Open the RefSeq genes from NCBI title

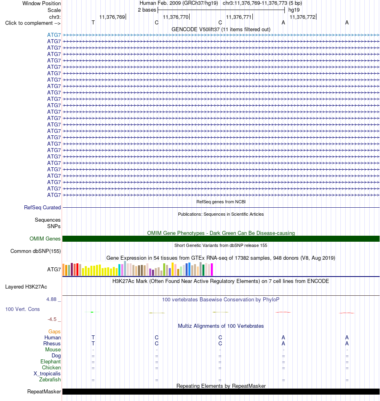[x=221, y=202]
